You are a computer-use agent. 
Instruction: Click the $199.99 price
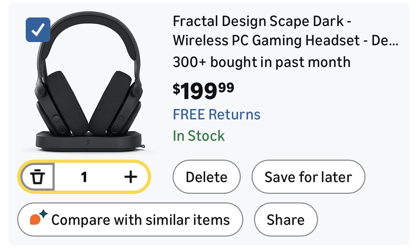click(x=204, y=91)
